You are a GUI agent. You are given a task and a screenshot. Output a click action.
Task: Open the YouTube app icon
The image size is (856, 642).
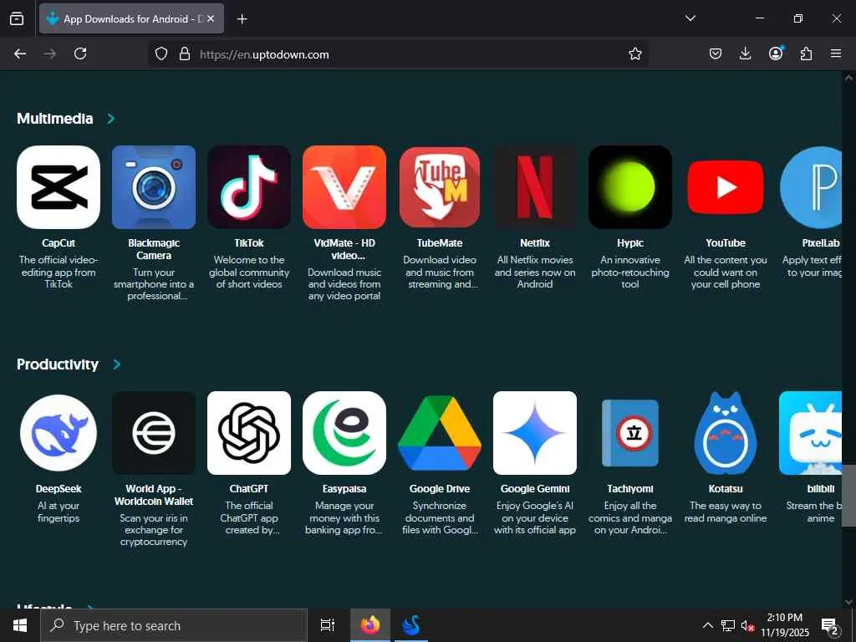click(726, 187)
